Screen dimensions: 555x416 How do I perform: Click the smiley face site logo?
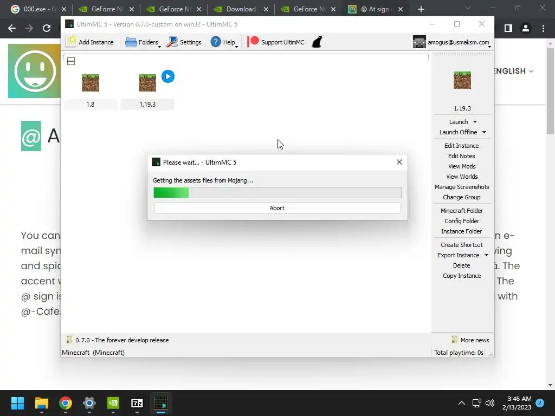point(34,71)
